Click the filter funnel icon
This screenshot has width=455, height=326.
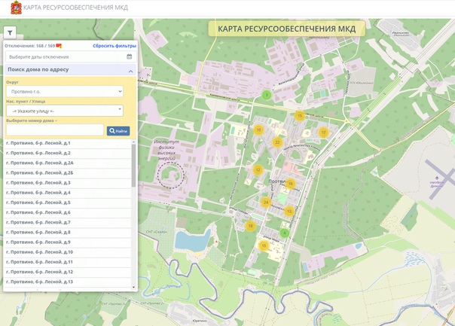tap(10, 32)
